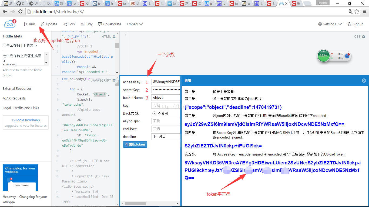Click the secretKey password field
Screen dimensions: 369x207
[x=166, y=90]
